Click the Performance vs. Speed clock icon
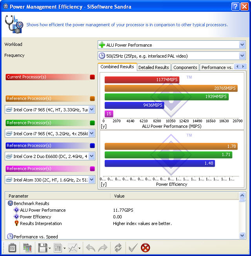The height and width of the screenshot is (256, 251). click(x=10, y=236)
